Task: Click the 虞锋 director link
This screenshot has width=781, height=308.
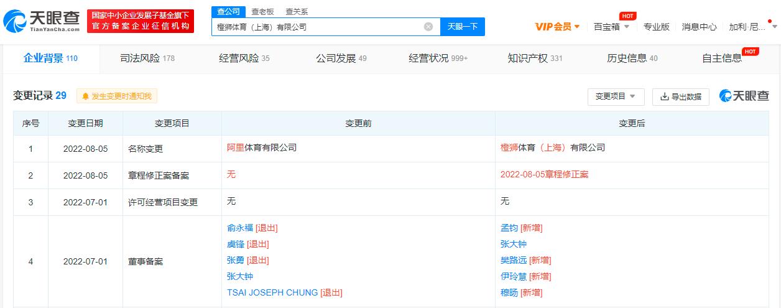Action: (236, 244)
